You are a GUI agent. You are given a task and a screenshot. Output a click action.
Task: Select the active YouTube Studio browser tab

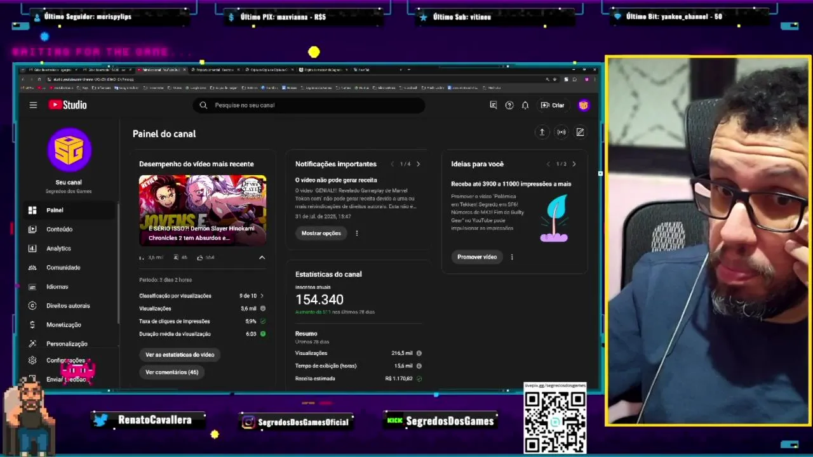[x=160, y=70]
